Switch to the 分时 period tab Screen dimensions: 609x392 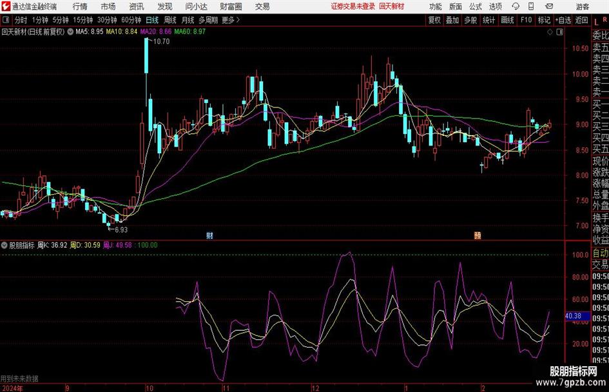point(21,20)
